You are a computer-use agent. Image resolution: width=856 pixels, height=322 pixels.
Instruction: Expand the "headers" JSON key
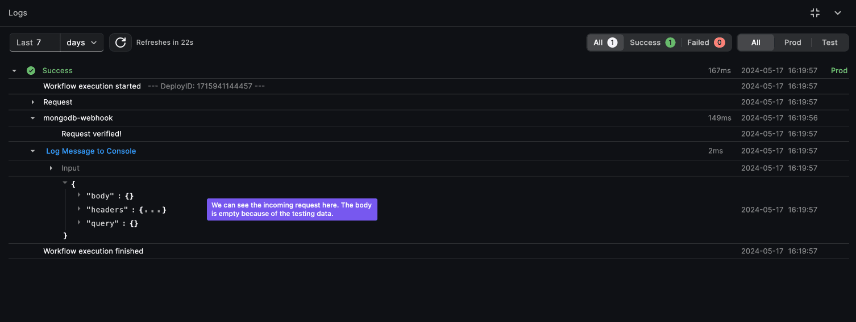coord(79,209)
